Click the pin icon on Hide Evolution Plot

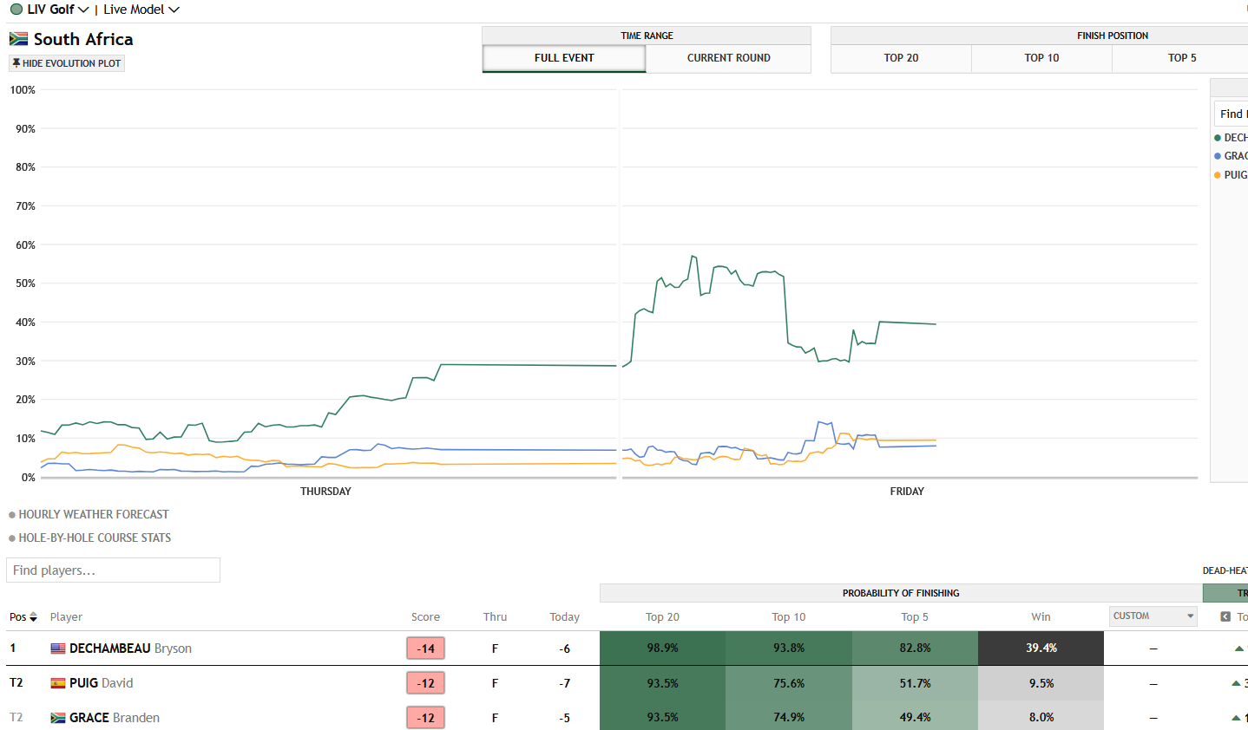coord(16,63)
